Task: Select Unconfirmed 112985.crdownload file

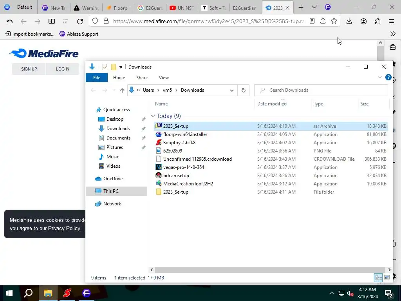Action: [271, 159]
